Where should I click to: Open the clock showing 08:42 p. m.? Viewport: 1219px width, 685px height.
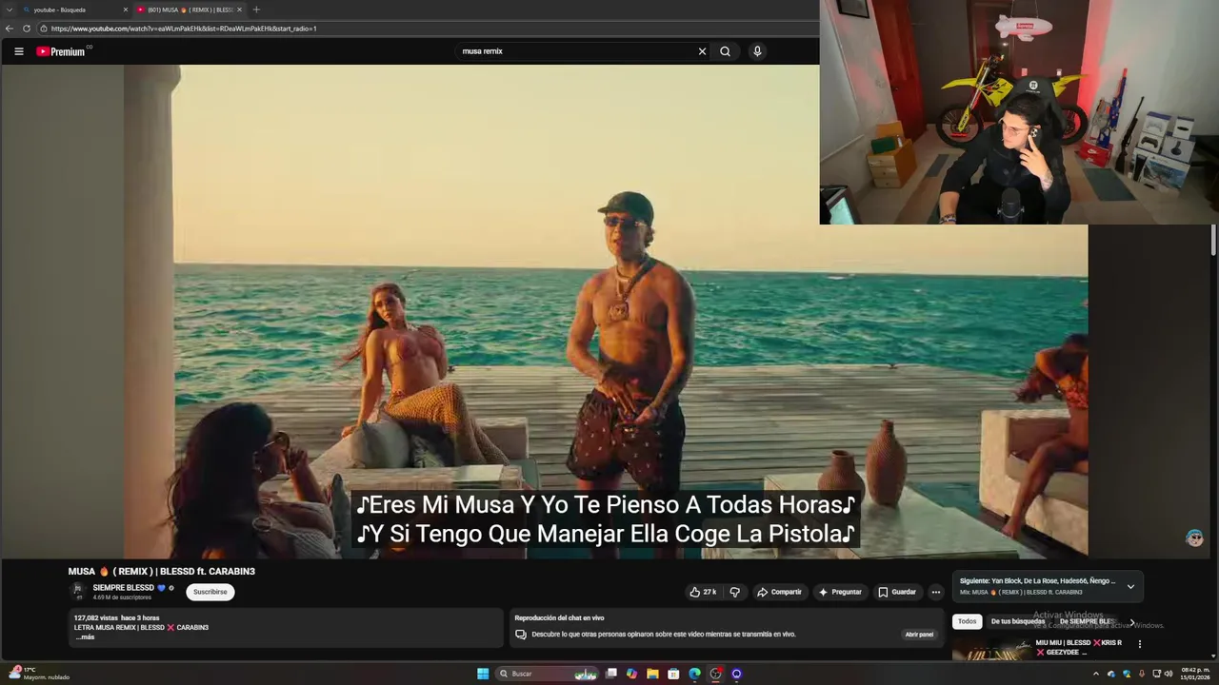point(1195,674)
